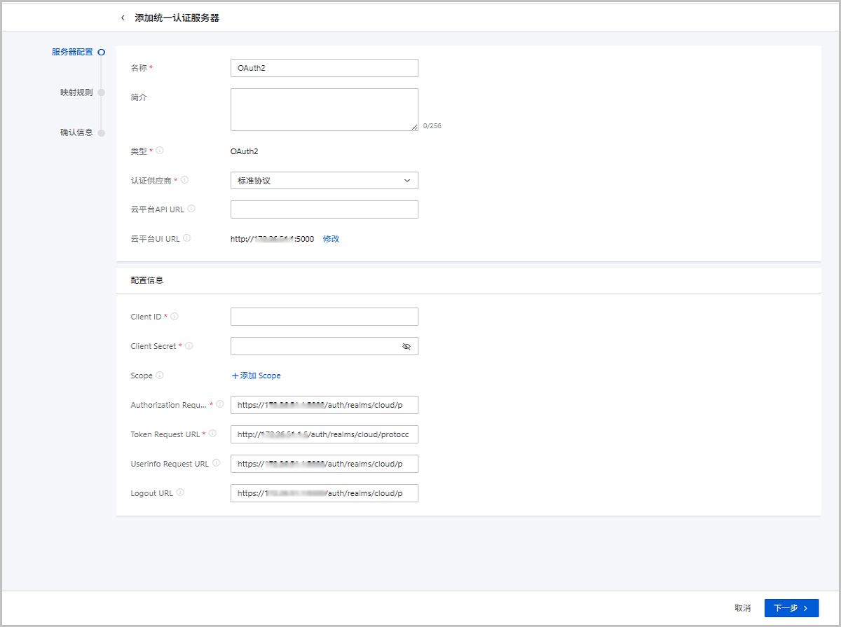Click the OAuth2 type value text
Viewport: 841px width, 627px height.
point(244,151)
